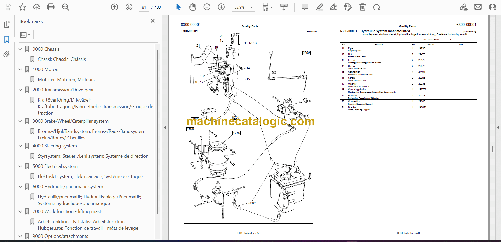Jump to Styrsystem; Steuer-/Lenksystem bookmark
Viewport: 501px width, 242px height.
pyautogui.click(x=93, y=156)
